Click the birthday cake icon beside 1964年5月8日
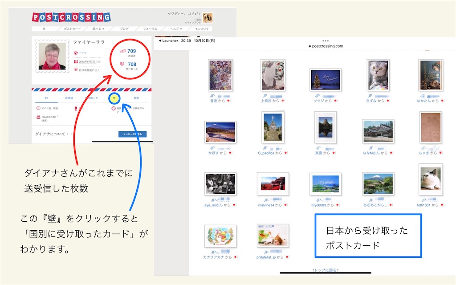456x285 pixels. tap(38, 117)
